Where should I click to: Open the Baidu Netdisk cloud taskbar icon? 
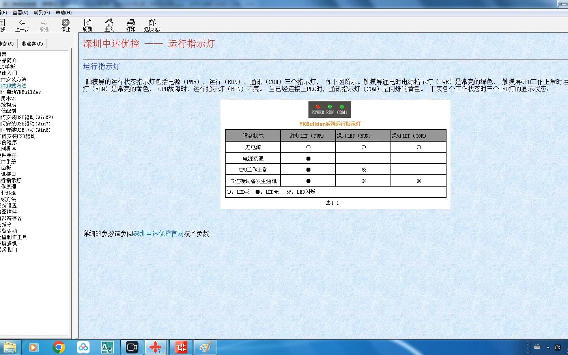pyautogui.click(x=83, y=347)
